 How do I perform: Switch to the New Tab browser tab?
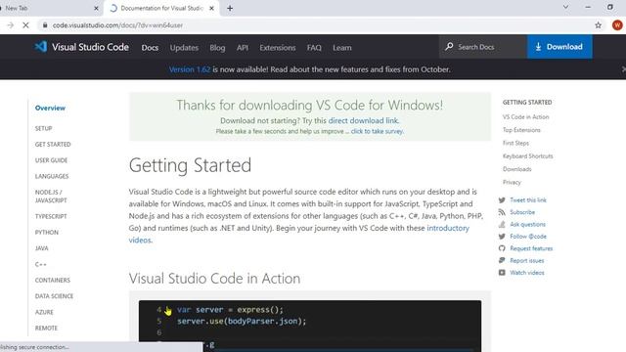click(48, 8)
